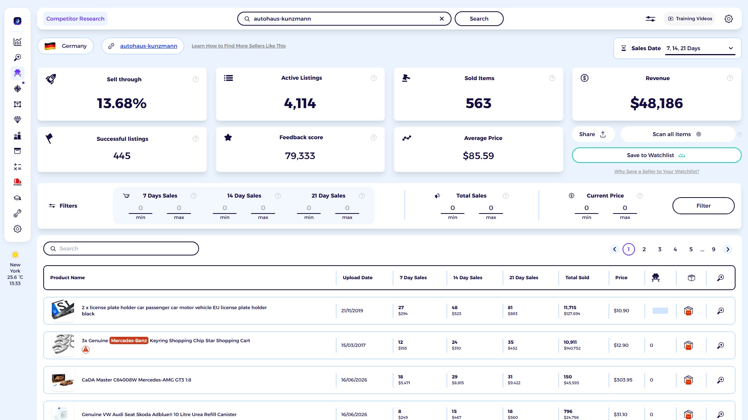748x420 pixels.
Task: Open the storefront box sidebar icon
Action: (18, 151)
